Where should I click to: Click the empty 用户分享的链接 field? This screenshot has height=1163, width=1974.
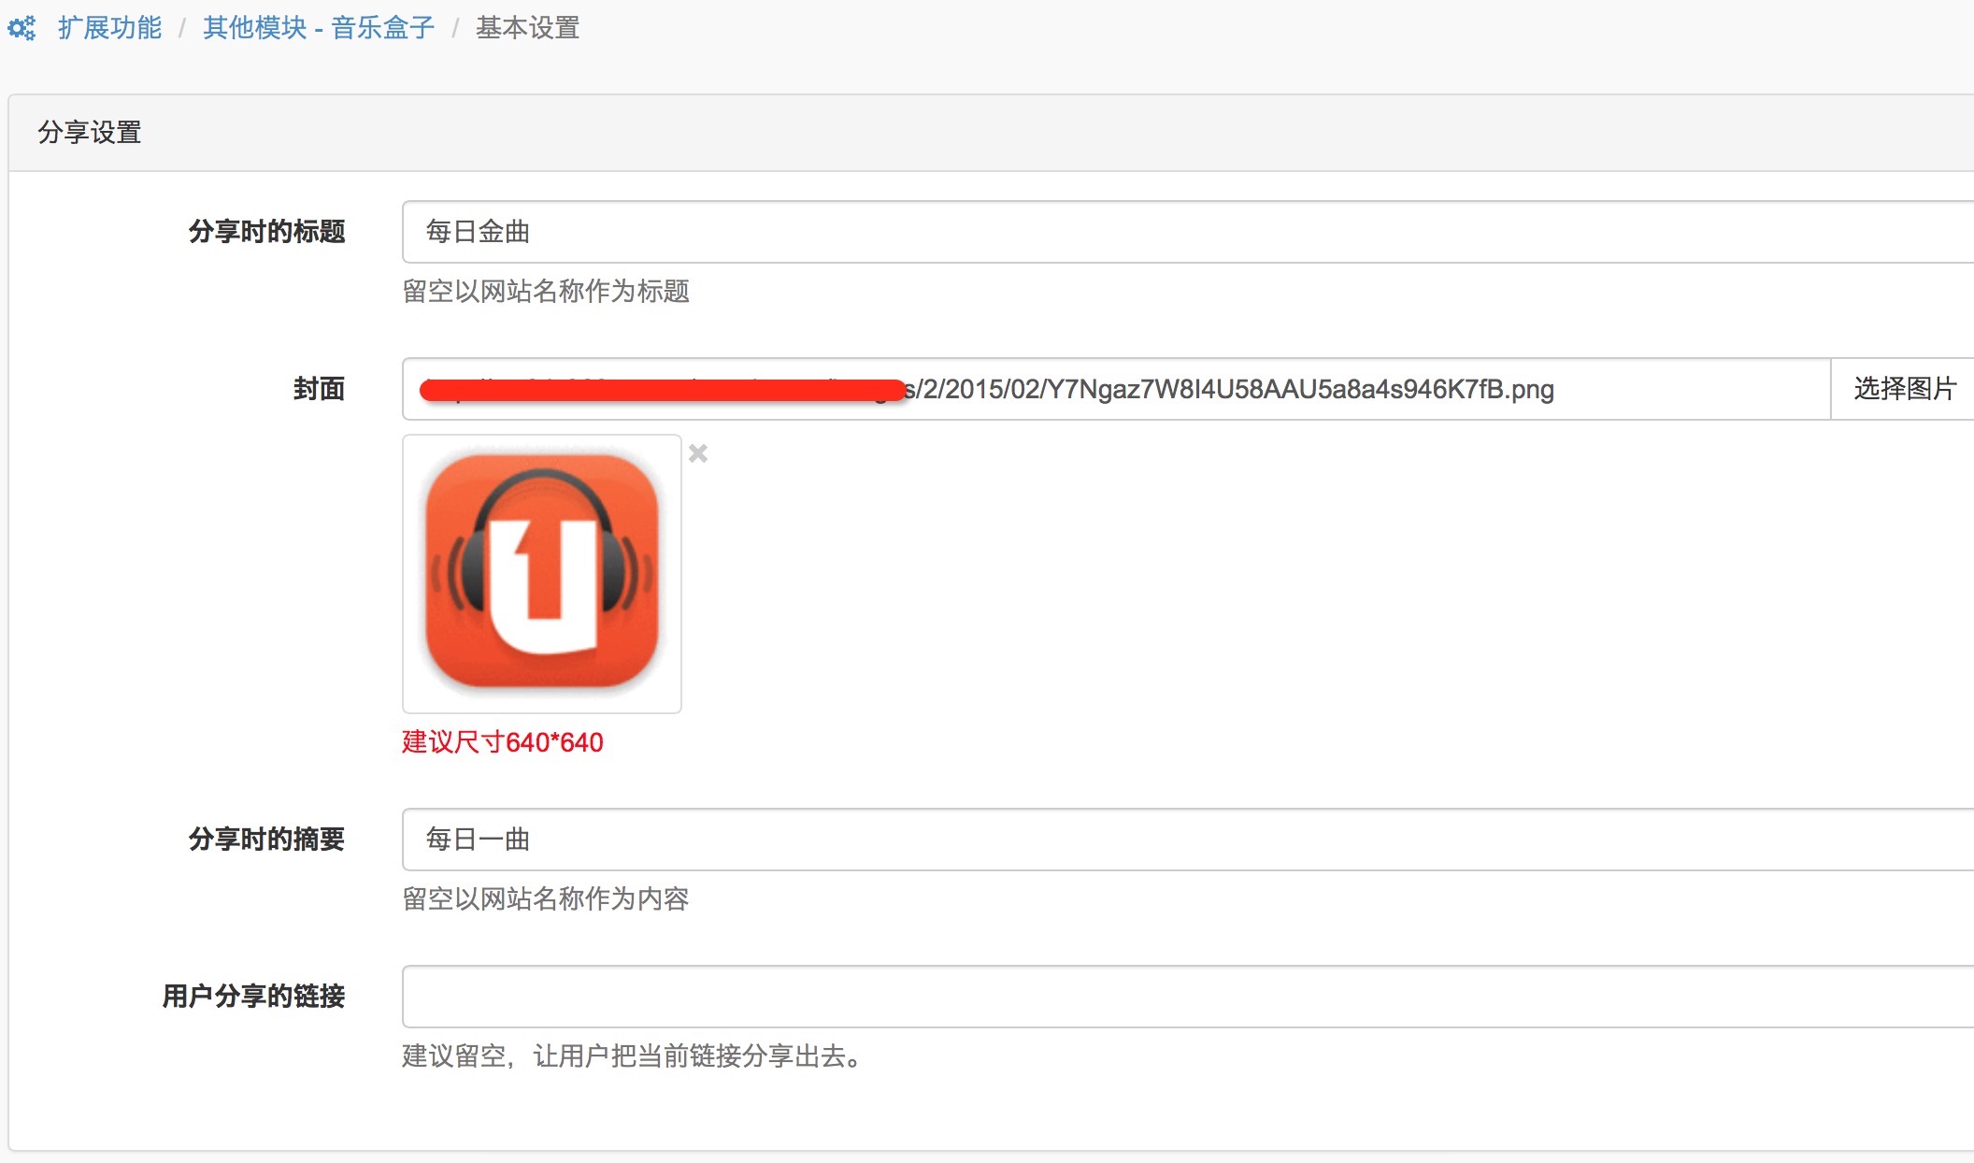1187,997
